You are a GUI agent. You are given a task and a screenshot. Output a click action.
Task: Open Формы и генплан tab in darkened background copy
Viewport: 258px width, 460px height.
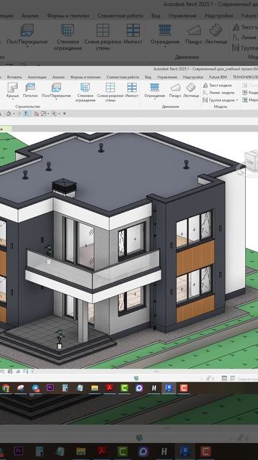[68, 16]
